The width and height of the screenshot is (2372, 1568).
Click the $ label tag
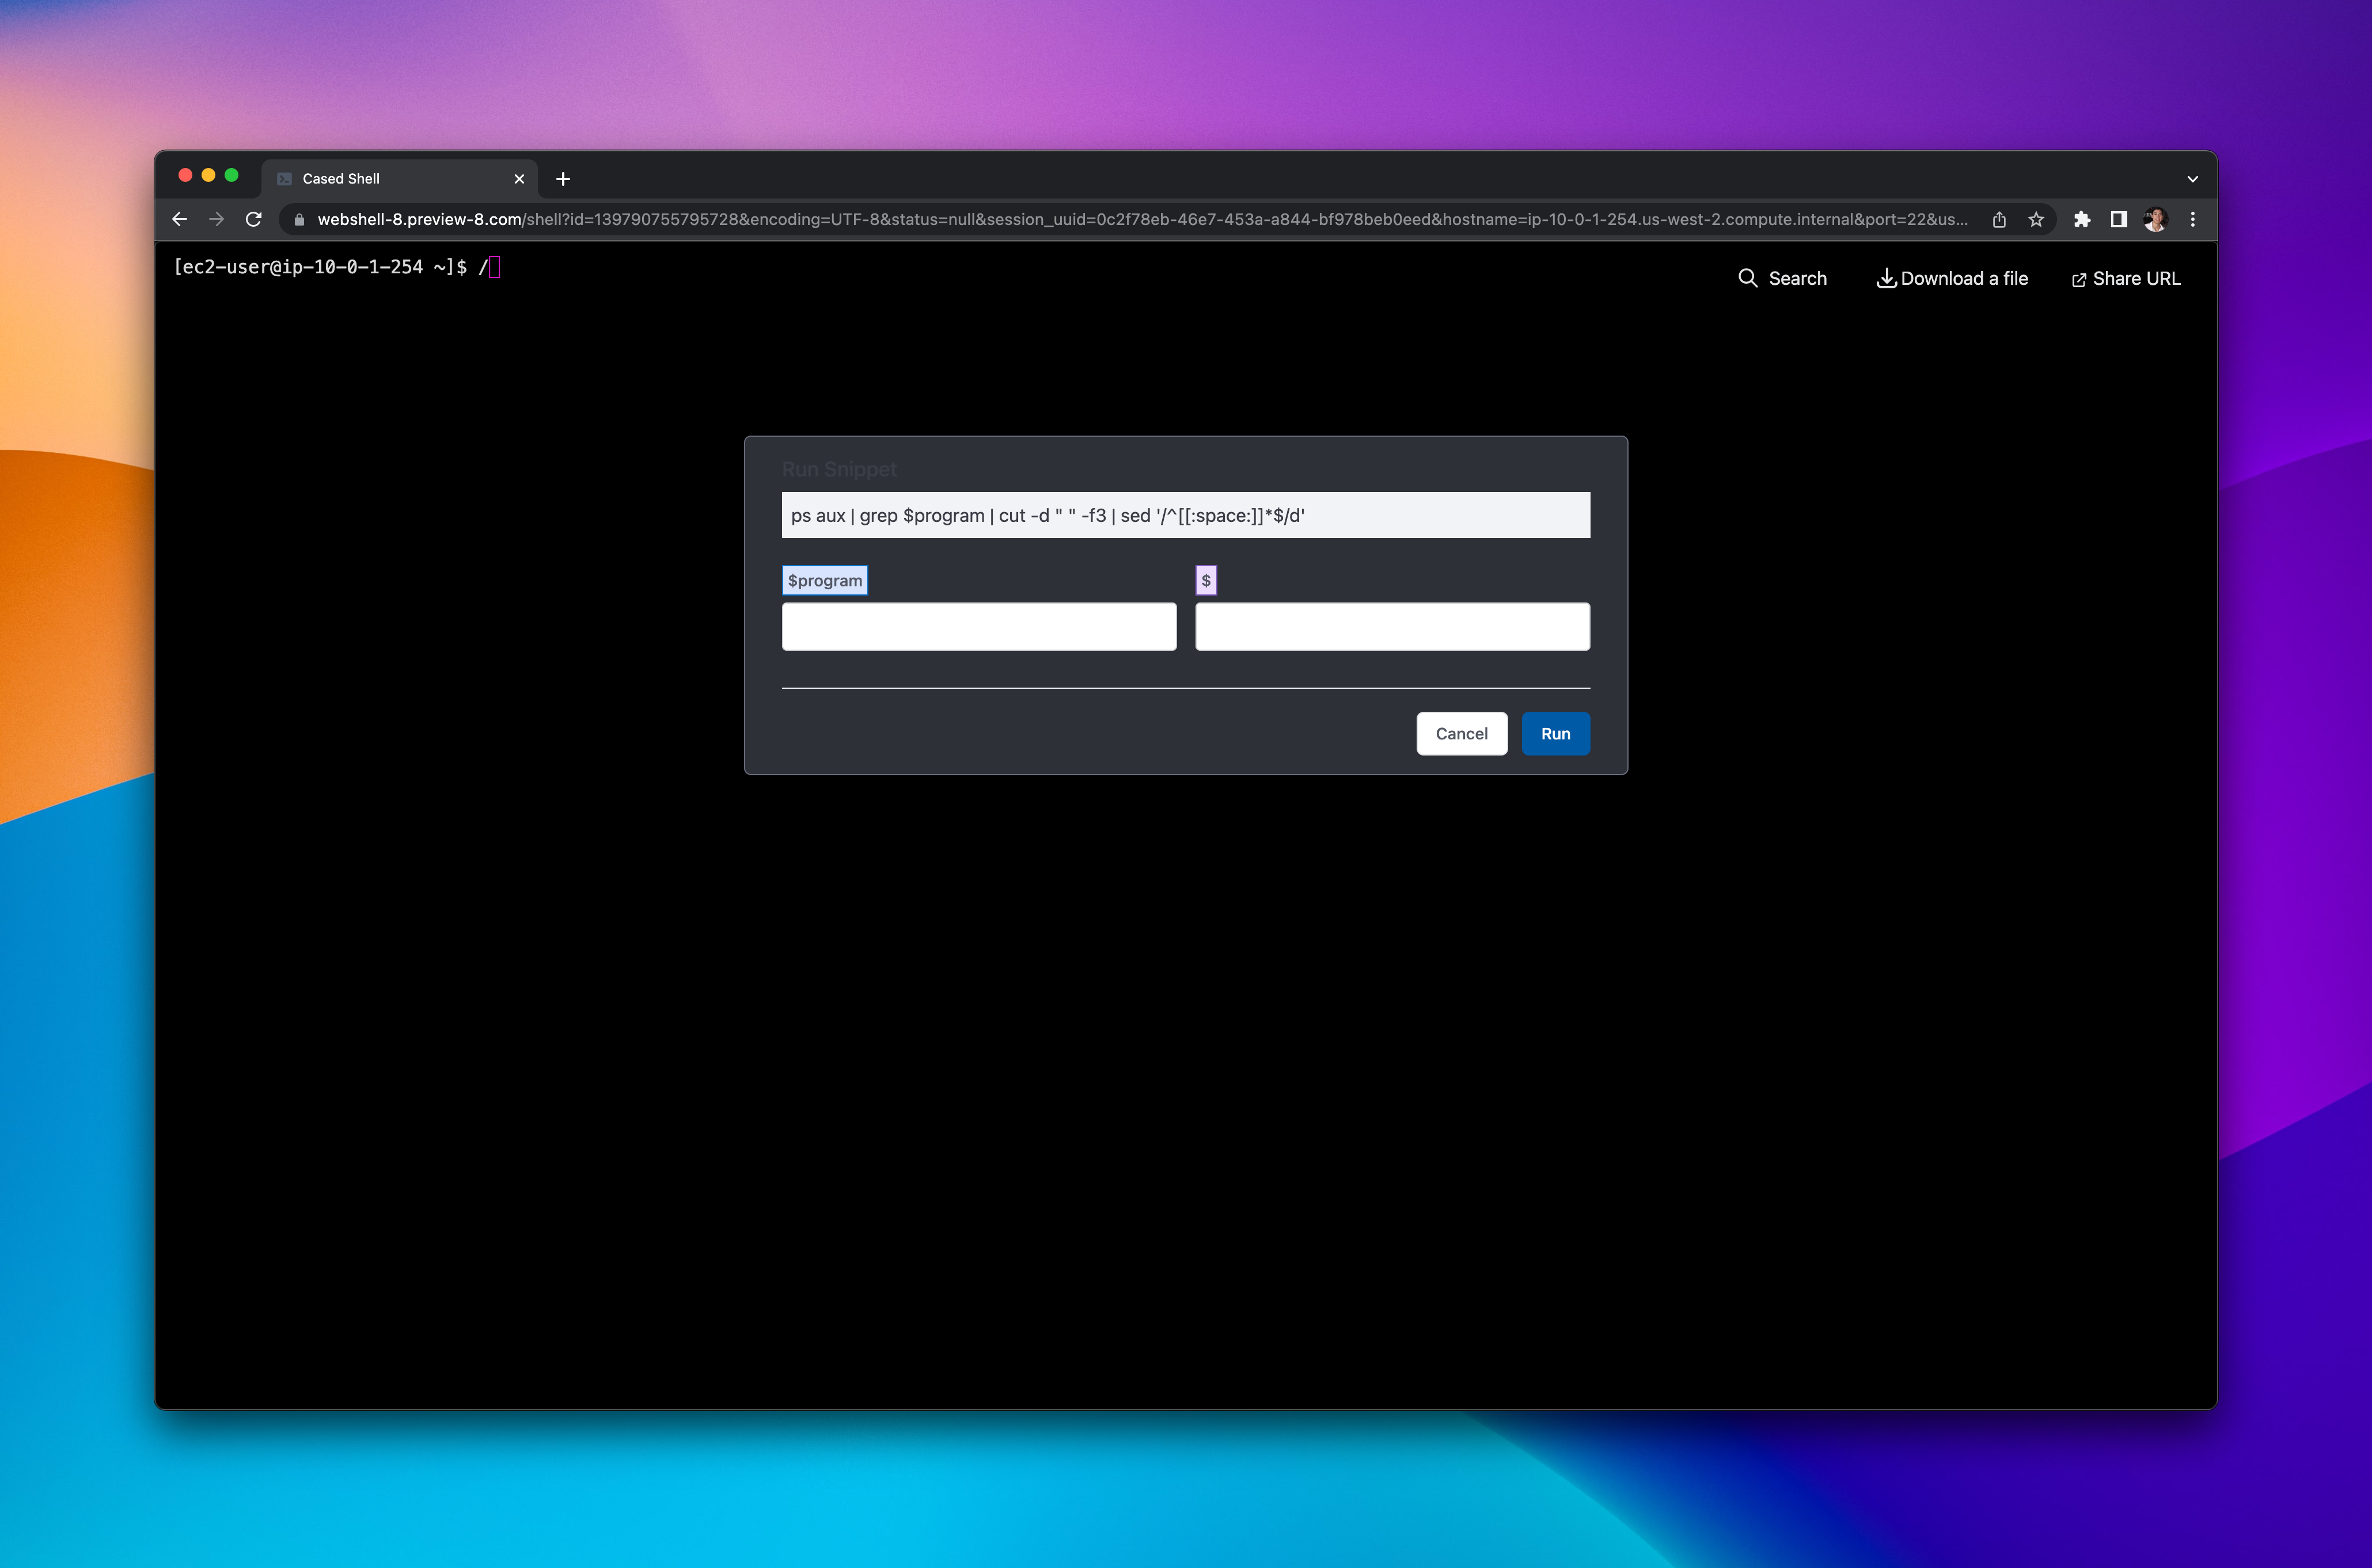coord(1206,580)
